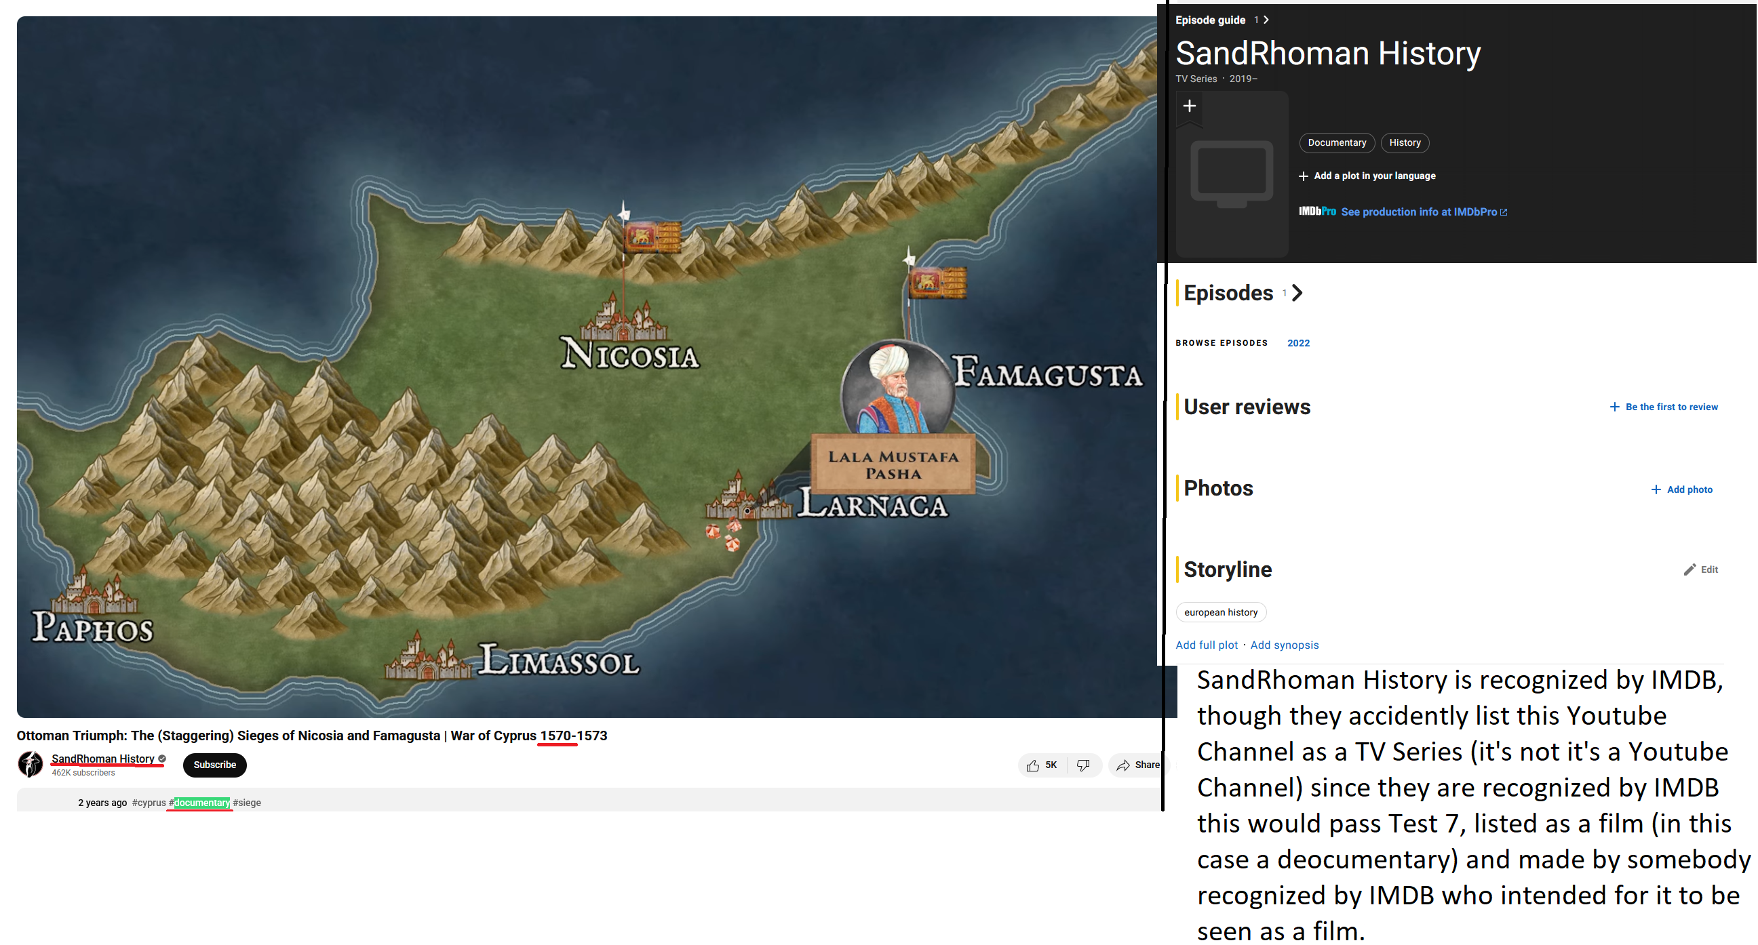Click the 2 years ago upload date
Screen dimensions: 1758x945
click(x=102, y=803)
